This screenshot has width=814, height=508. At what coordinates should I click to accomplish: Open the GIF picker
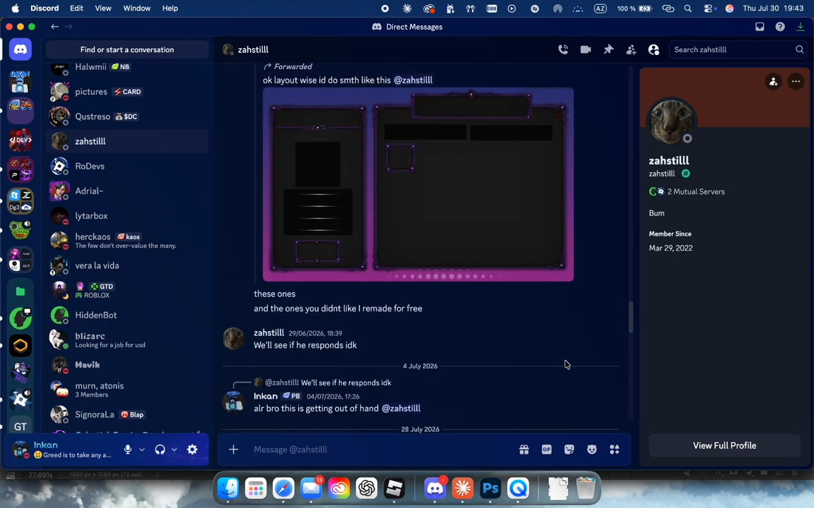[x=547, y=449]
